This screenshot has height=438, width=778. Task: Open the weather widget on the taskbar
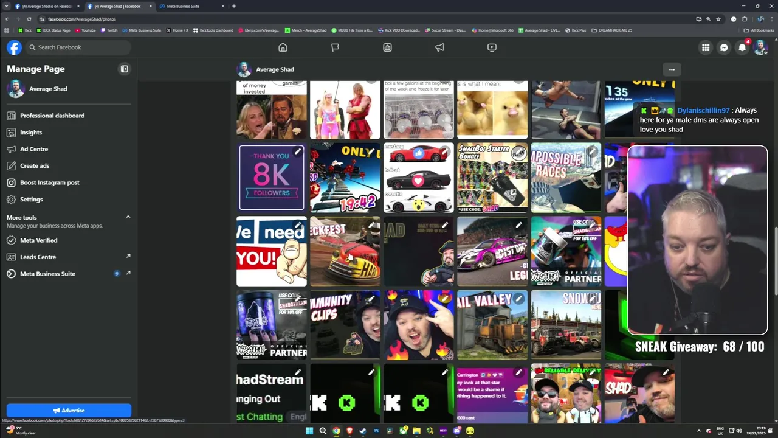(x=21, y=431)
